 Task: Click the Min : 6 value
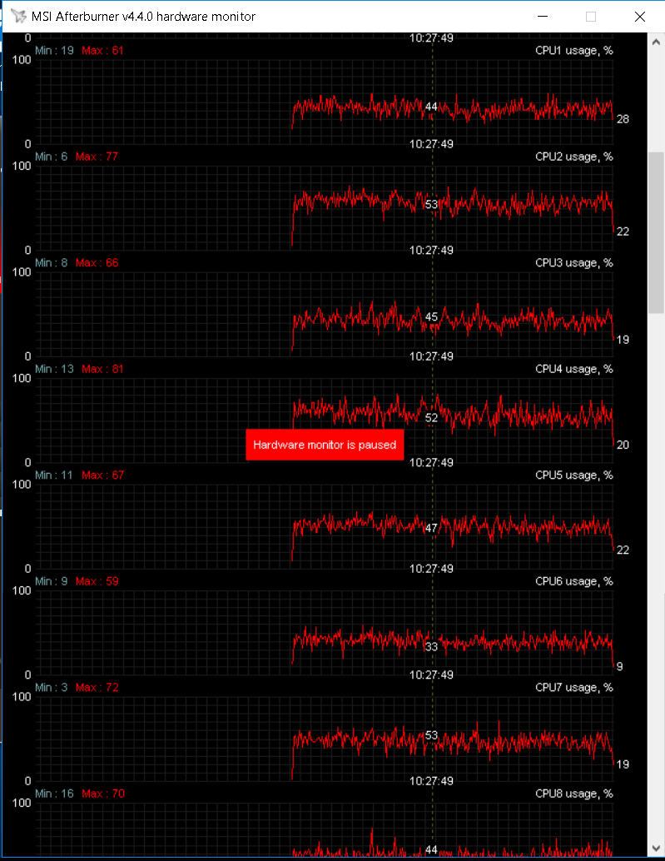[x=51, y=157]
